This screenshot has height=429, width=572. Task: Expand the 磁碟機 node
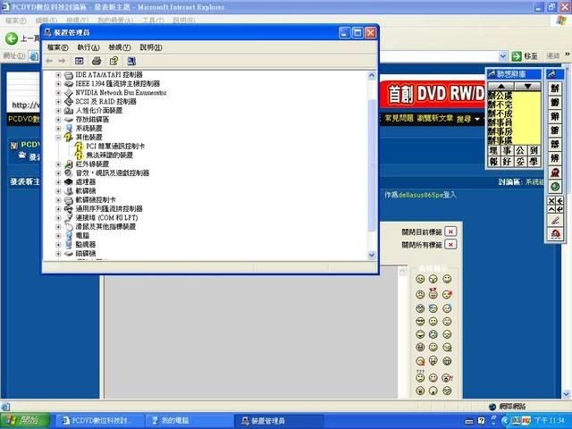[58, 254]
